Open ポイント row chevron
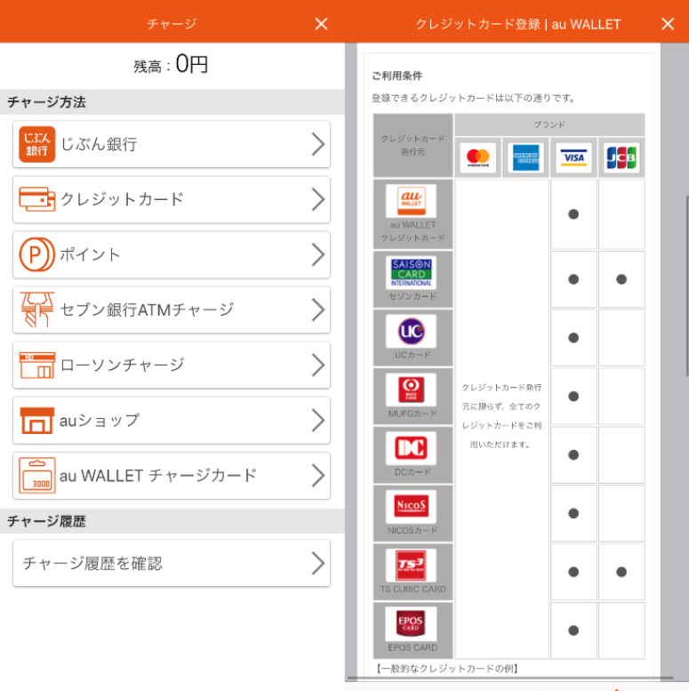Screen dimensions: 689x691 pos(318,254)
